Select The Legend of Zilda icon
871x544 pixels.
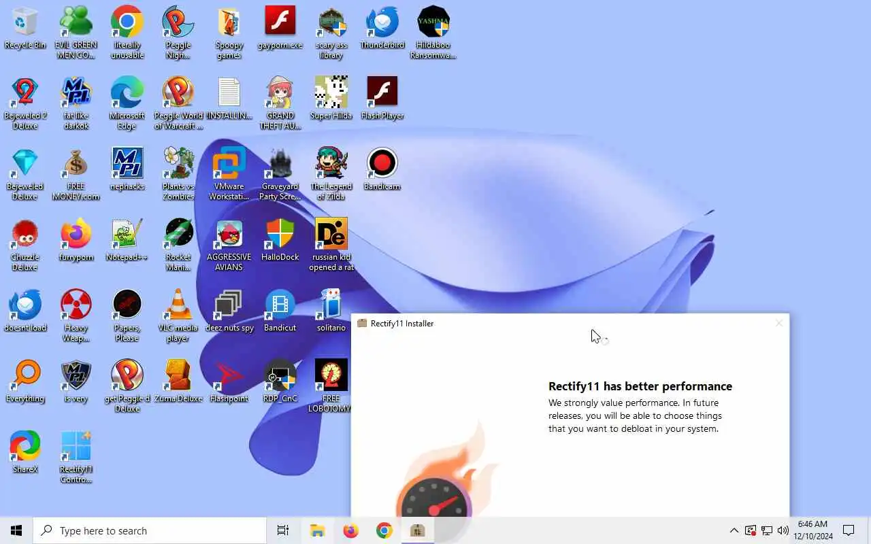coord(331,174)
